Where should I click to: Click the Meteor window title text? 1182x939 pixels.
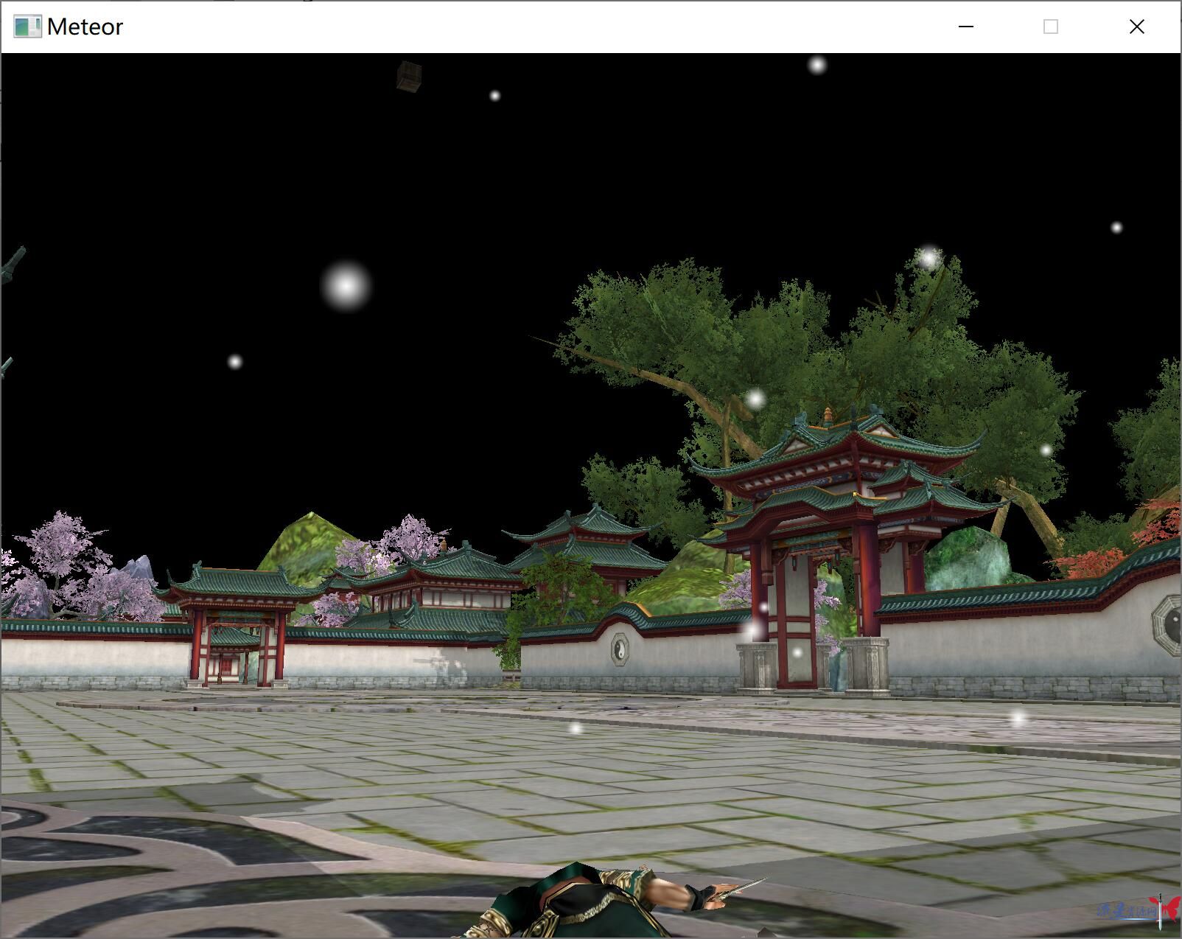(x=85, y=27)
